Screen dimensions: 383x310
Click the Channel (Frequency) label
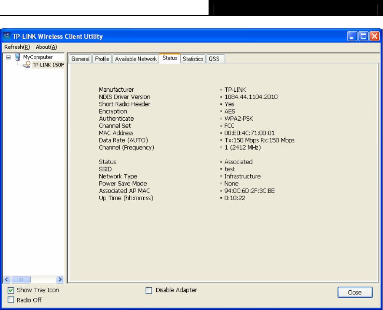tap(126, 147)
